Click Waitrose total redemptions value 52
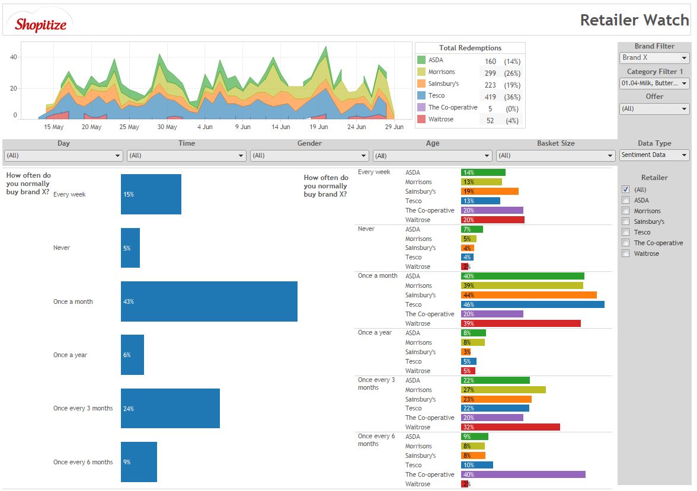 coord(490,120)
